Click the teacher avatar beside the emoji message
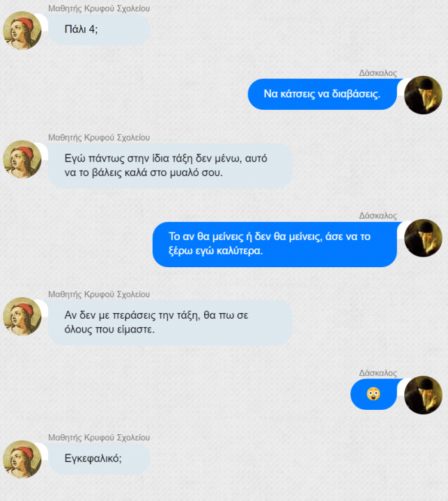Image resolution: width=448 pixels, height=501 pixels. click(x=424, y=395)
